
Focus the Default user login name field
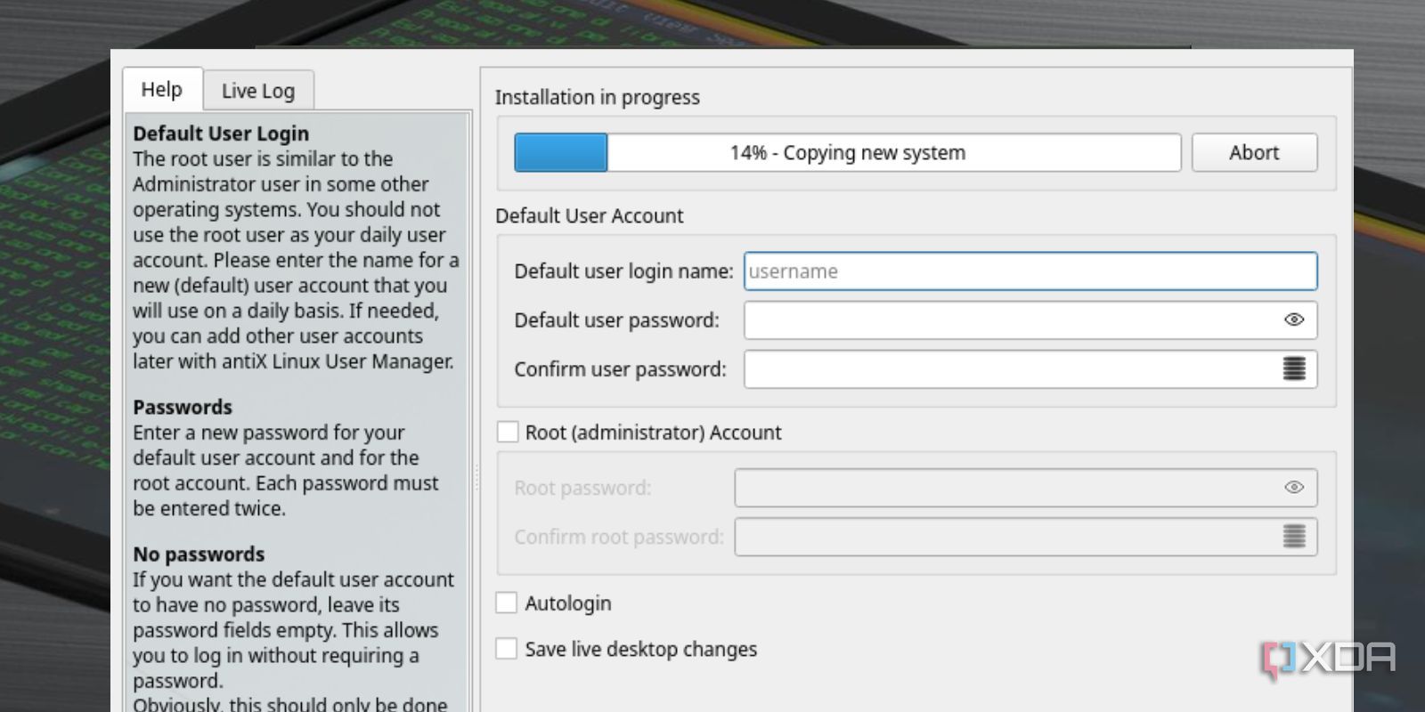[x=1030, y=271]
